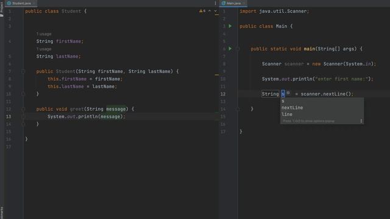Open the tab options three-dot menu
The image size is (390, 219).
(215, 3)
